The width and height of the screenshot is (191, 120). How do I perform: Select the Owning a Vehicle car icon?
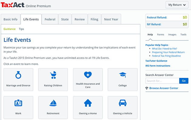point(123,103)
